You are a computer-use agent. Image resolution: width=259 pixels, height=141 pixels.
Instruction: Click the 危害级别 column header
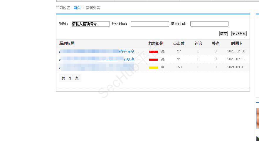click(x=156, y=43)
